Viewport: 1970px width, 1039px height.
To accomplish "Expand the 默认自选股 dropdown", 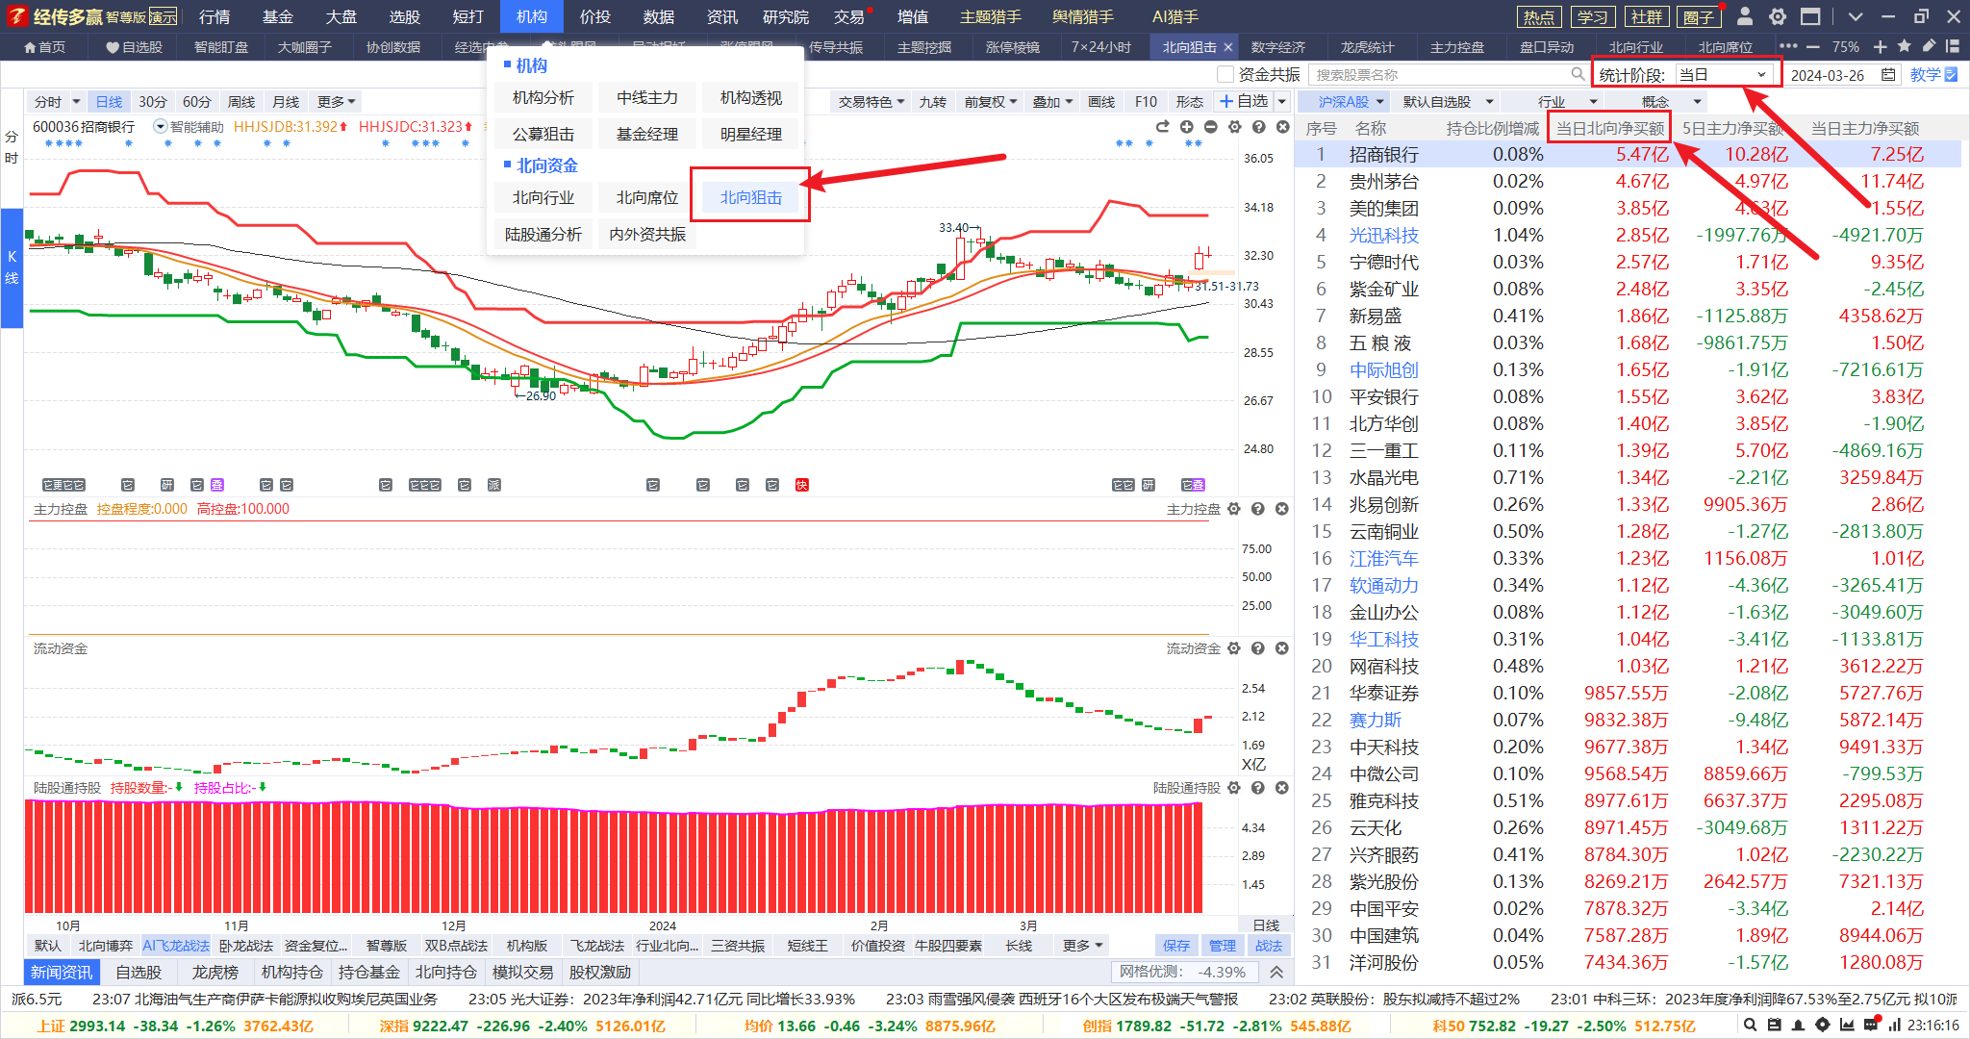I will coord(1448,101).
